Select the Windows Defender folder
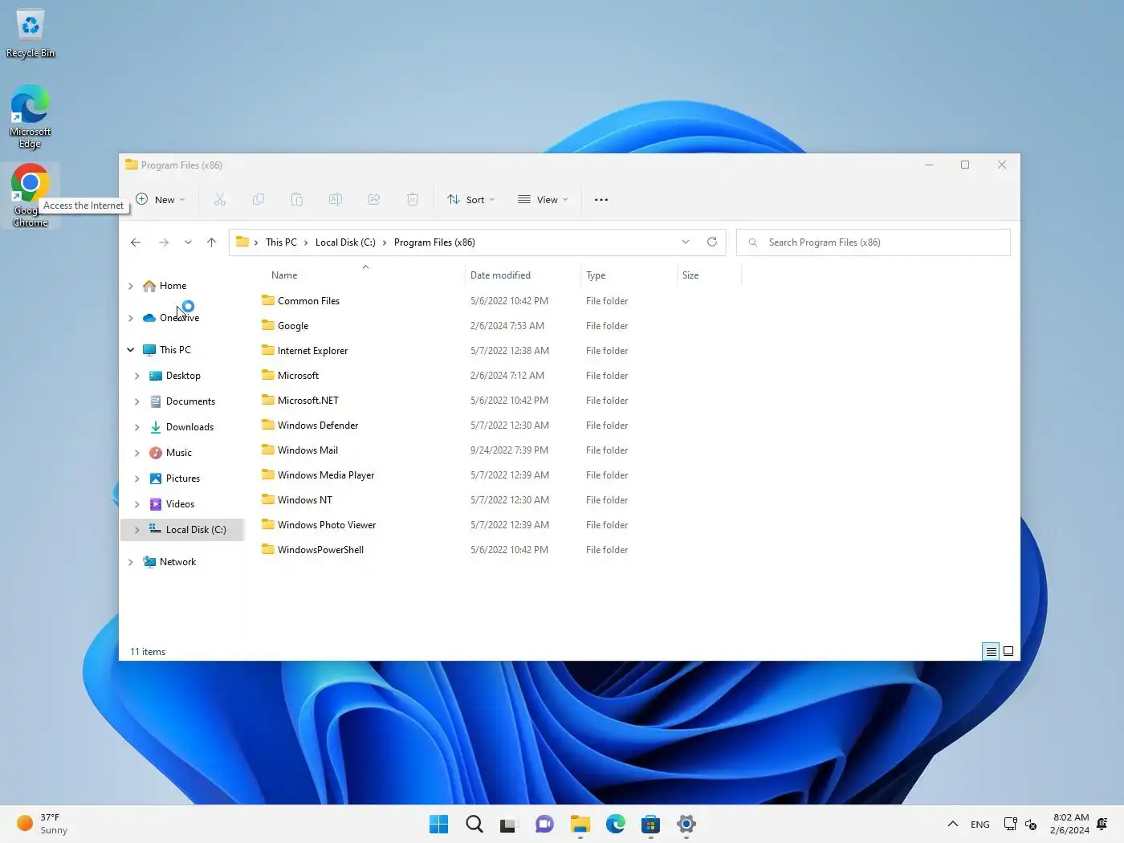 click(x=317, y=426)
